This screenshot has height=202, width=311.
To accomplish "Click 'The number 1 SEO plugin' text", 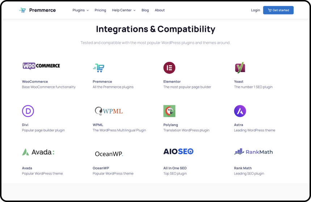I will [253, 87].
